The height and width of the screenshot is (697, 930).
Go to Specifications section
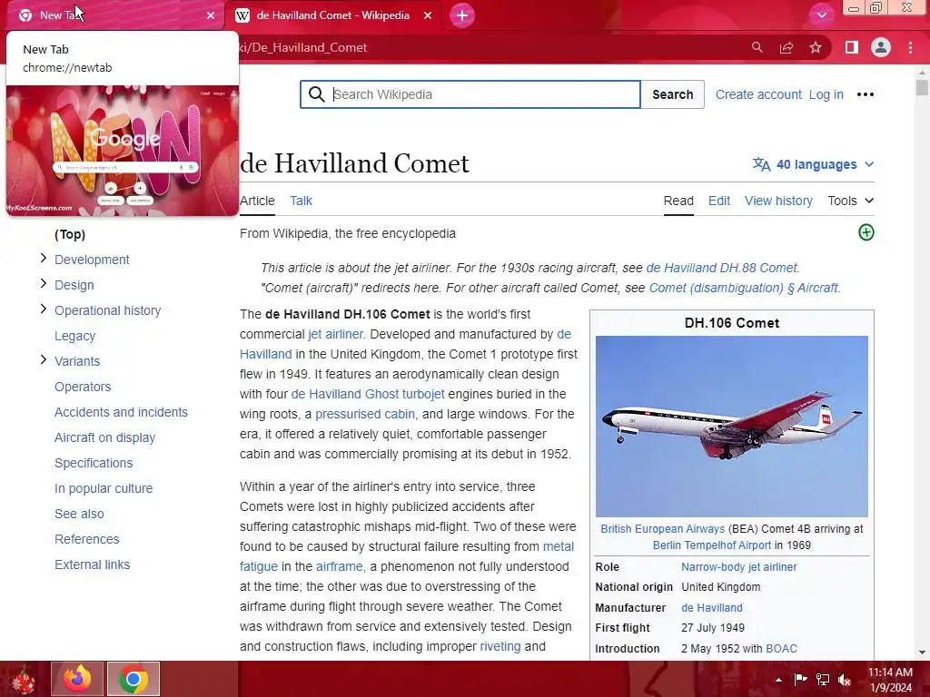coord(94,464)
